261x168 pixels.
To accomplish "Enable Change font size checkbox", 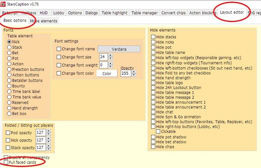I will tap(59, 57).
